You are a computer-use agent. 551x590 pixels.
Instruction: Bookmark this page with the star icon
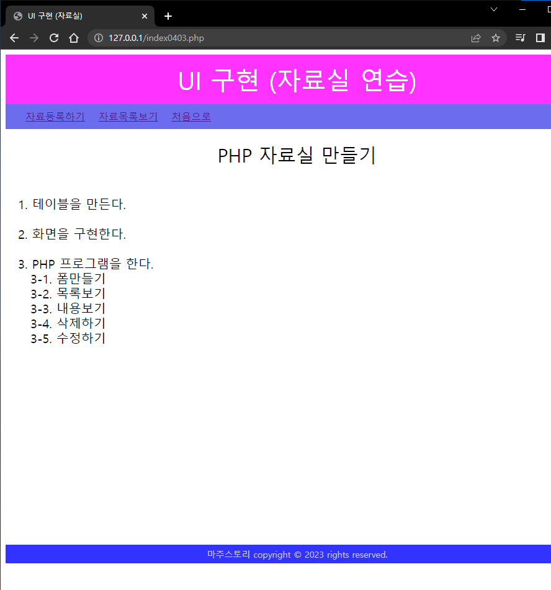tap(496, 38)
